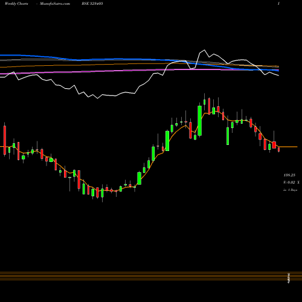Click the 'MunafaSutra.com' label
This screenshot has width=302, height=302.
click(x=55, y=4)
